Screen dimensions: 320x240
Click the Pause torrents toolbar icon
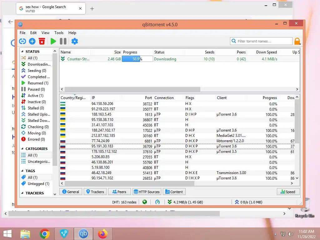pos(63,42)
